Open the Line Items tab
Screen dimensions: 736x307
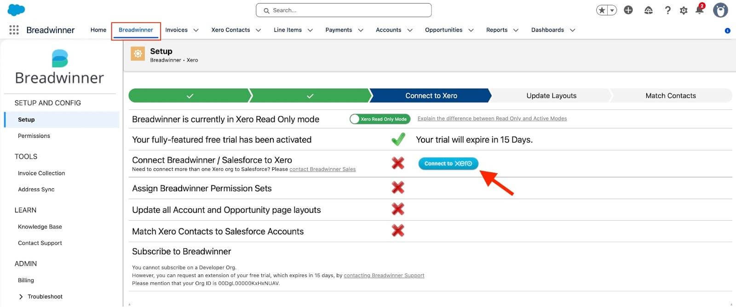pos(288,30)
